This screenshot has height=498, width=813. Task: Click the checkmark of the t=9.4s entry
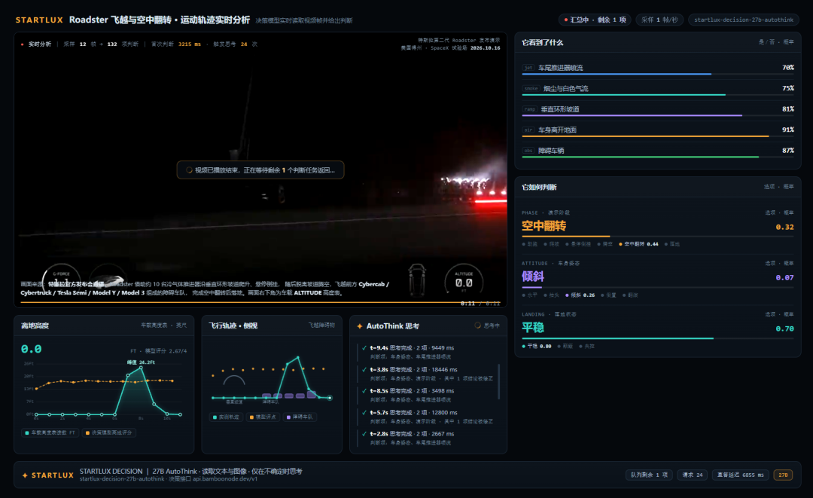(x=364, y=348)
